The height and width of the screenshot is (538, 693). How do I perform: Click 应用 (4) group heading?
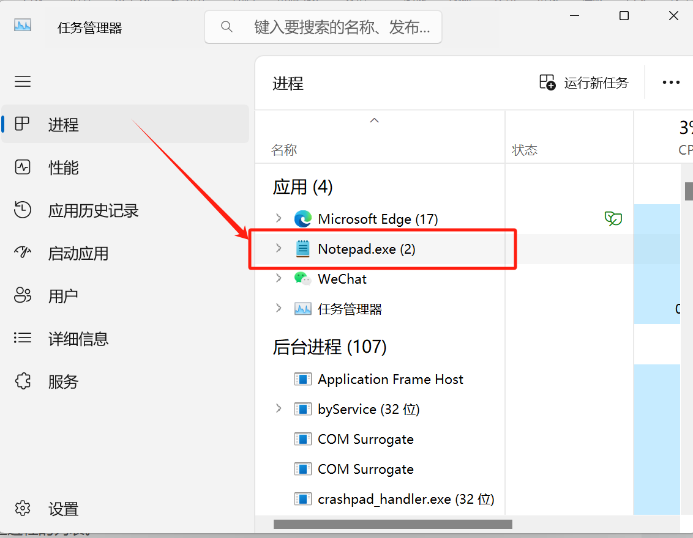[x=303, y=187]
